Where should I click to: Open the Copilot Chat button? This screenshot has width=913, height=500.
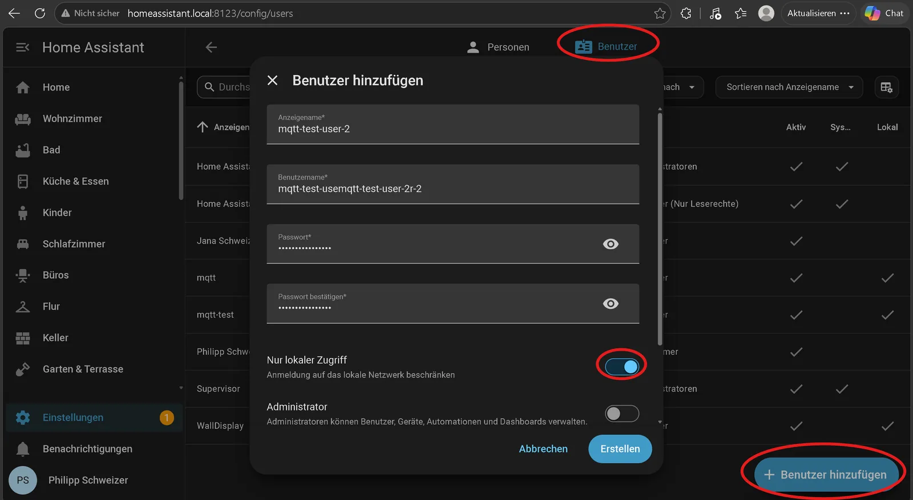click(885, 13)
